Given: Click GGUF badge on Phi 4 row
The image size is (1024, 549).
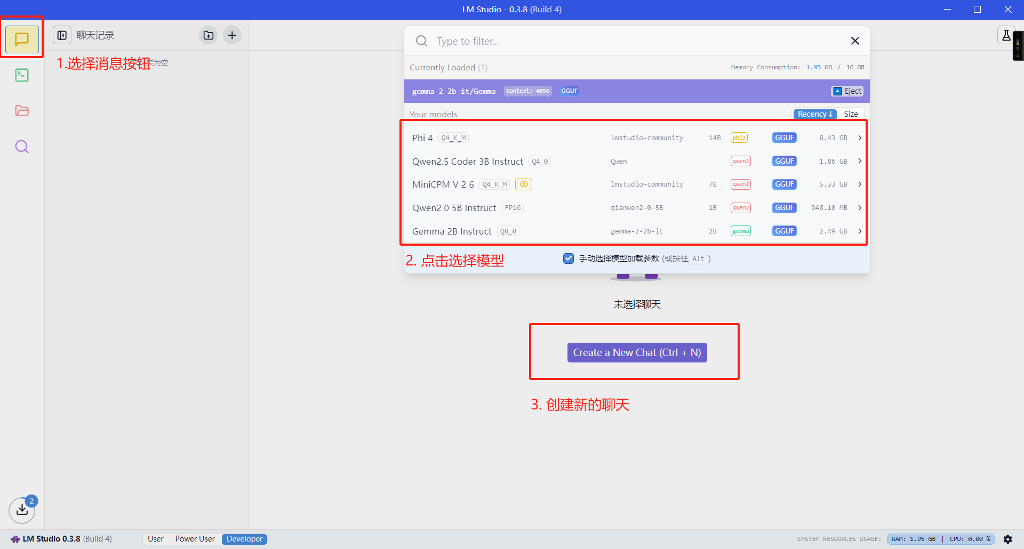Looking at the screenshot, I should point(784,138).
